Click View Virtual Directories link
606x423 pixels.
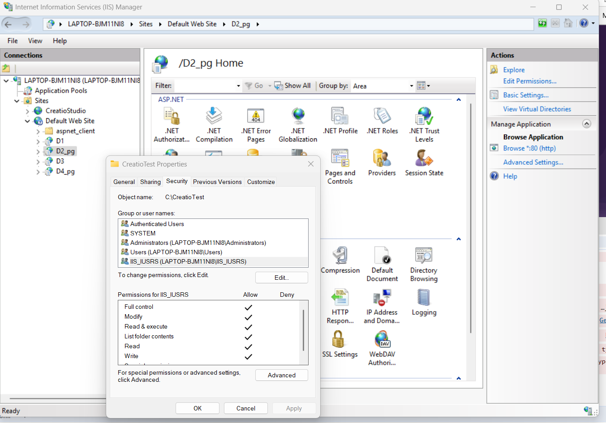pos(537,109)
